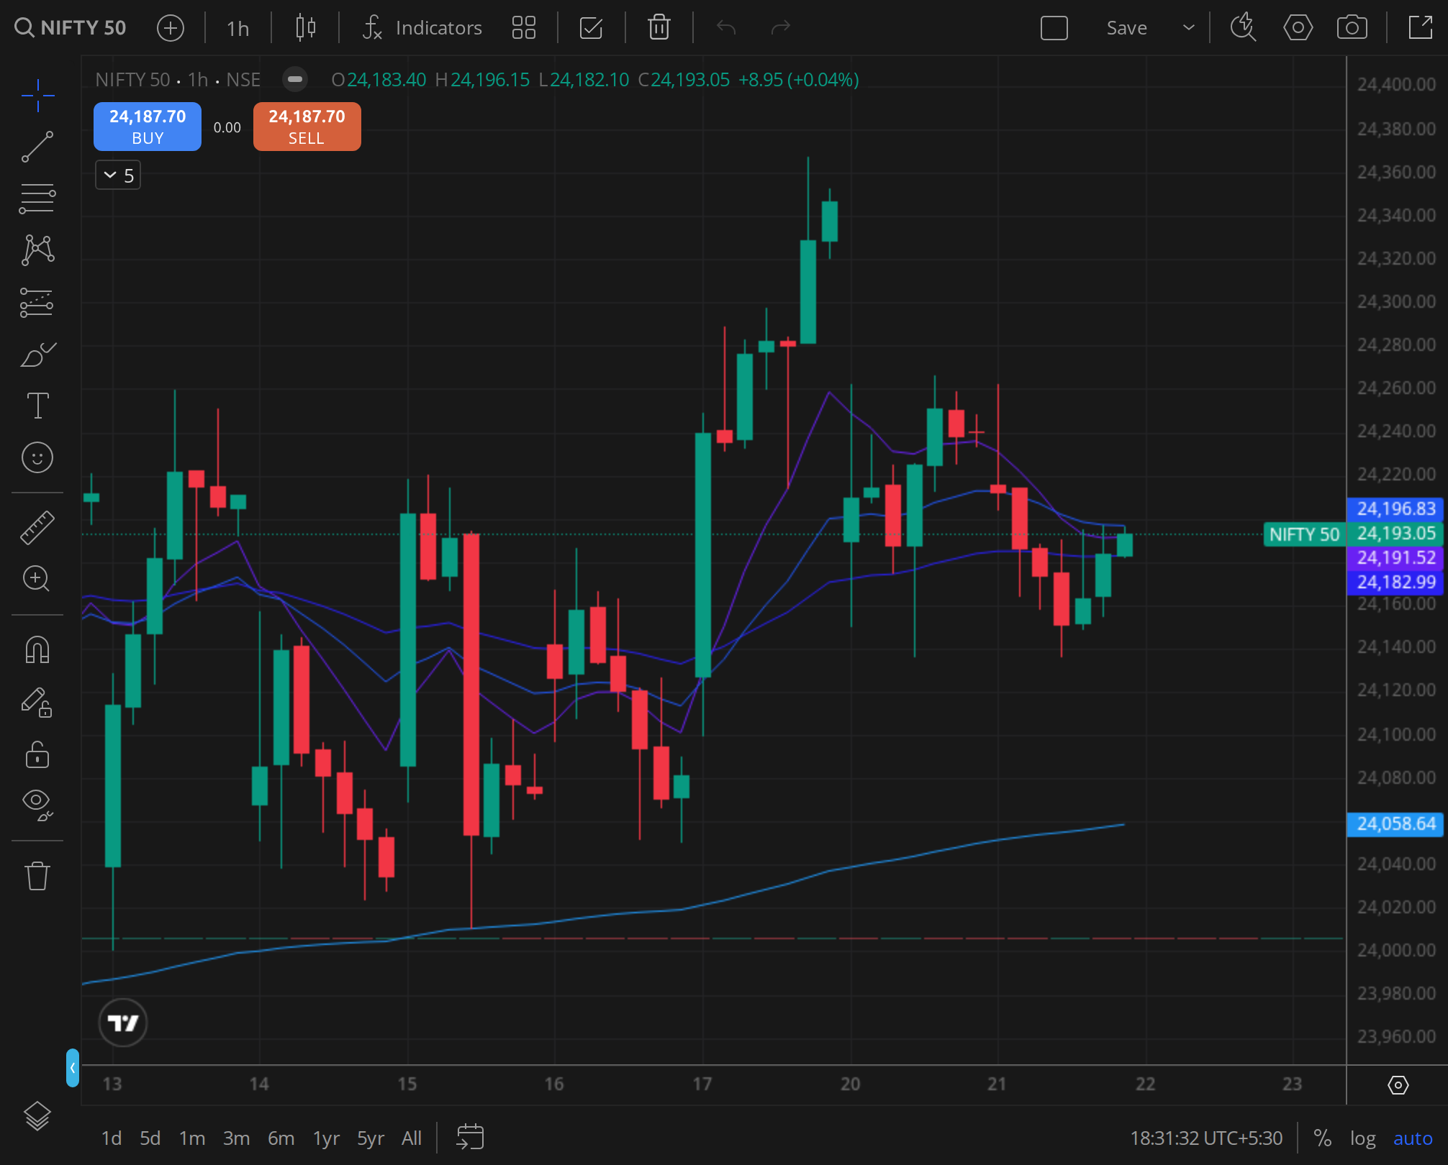Change the candlestick chart style

(306, 28)
